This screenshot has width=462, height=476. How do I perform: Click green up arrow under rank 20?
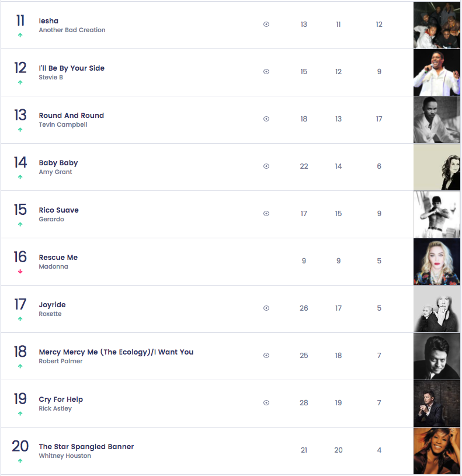[20, 461]
